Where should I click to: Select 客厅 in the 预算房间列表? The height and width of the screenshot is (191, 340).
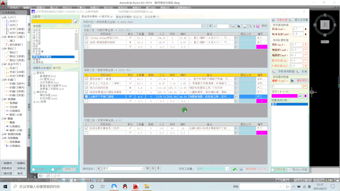[x=290, y=104]
